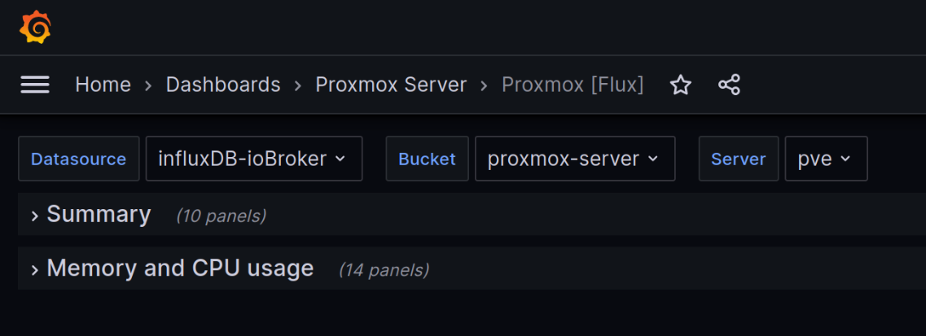Open the hamburger navigation menu
This screenshot has height=336, width=926.
pyautogui.click(x=35, y=85)
